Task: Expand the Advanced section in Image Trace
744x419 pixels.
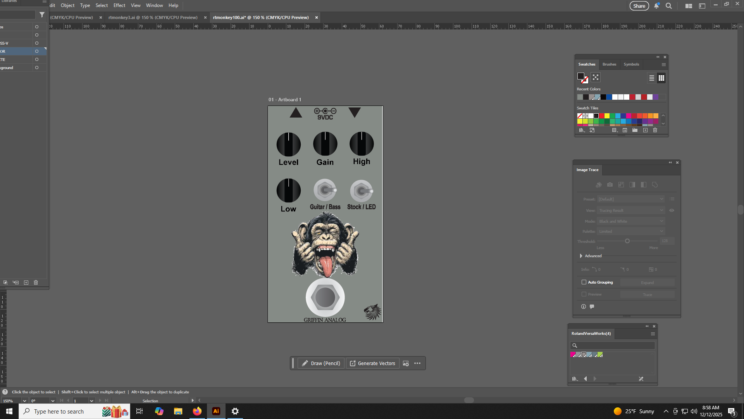Action: (581, 256)
